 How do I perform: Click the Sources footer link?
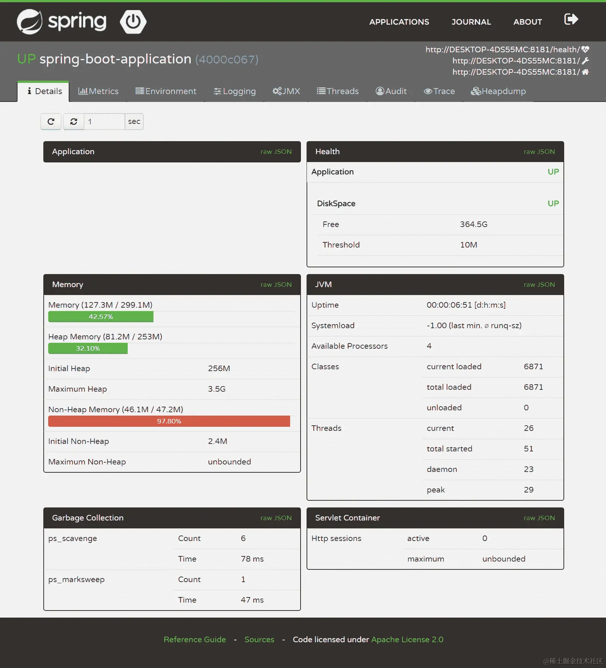point(259,640)
